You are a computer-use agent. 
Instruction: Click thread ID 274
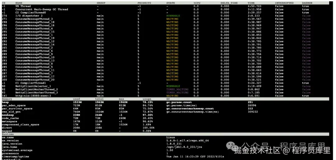pos(4,16)
